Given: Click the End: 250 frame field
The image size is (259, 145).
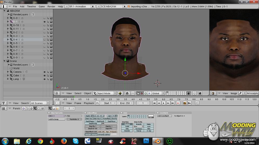Looking at the screenshot, I should [125, 103].
